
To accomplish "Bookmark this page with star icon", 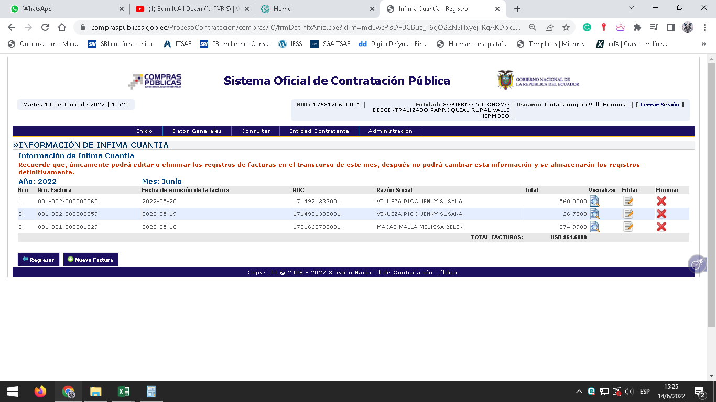I will tap(566, 27).
